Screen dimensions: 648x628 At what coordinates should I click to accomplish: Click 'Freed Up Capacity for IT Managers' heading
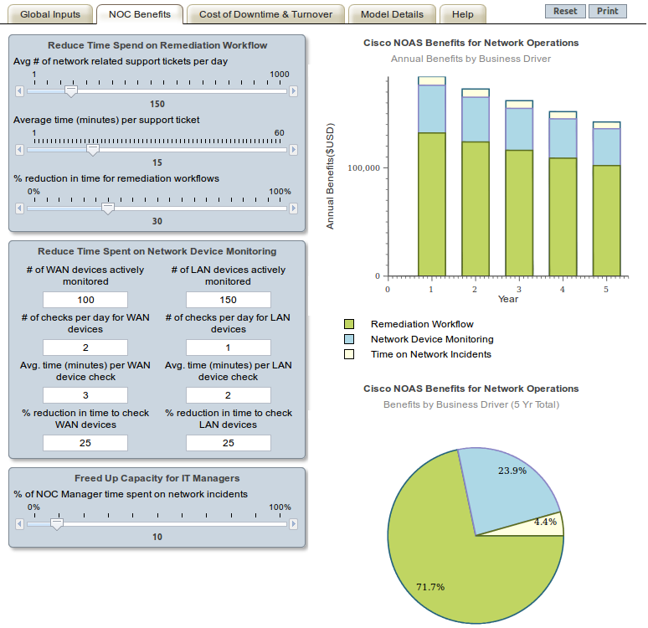click(x=157, y=478)
